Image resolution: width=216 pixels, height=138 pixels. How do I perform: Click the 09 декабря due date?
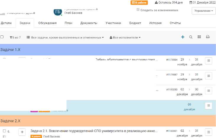click(x=189, y=107)
